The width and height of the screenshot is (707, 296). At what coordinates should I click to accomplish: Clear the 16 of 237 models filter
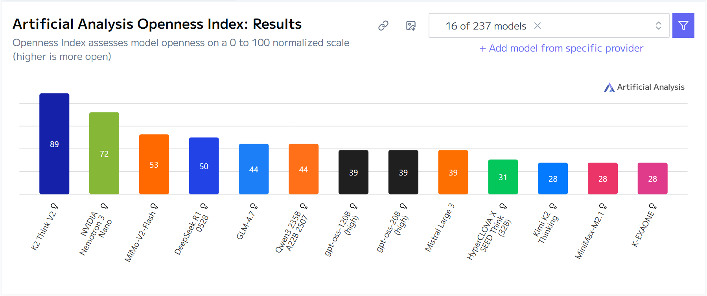coord(537,26)
